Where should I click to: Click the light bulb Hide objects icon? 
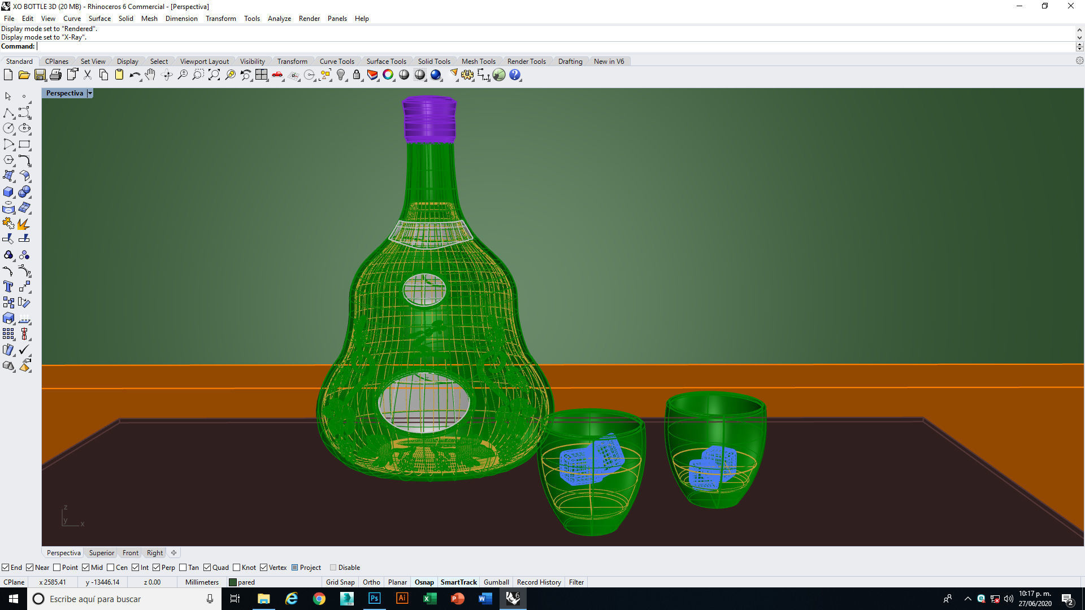click(x=341, y=75)
